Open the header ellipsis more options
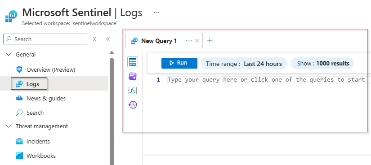 pyautogui.click(x=156, y=13)
